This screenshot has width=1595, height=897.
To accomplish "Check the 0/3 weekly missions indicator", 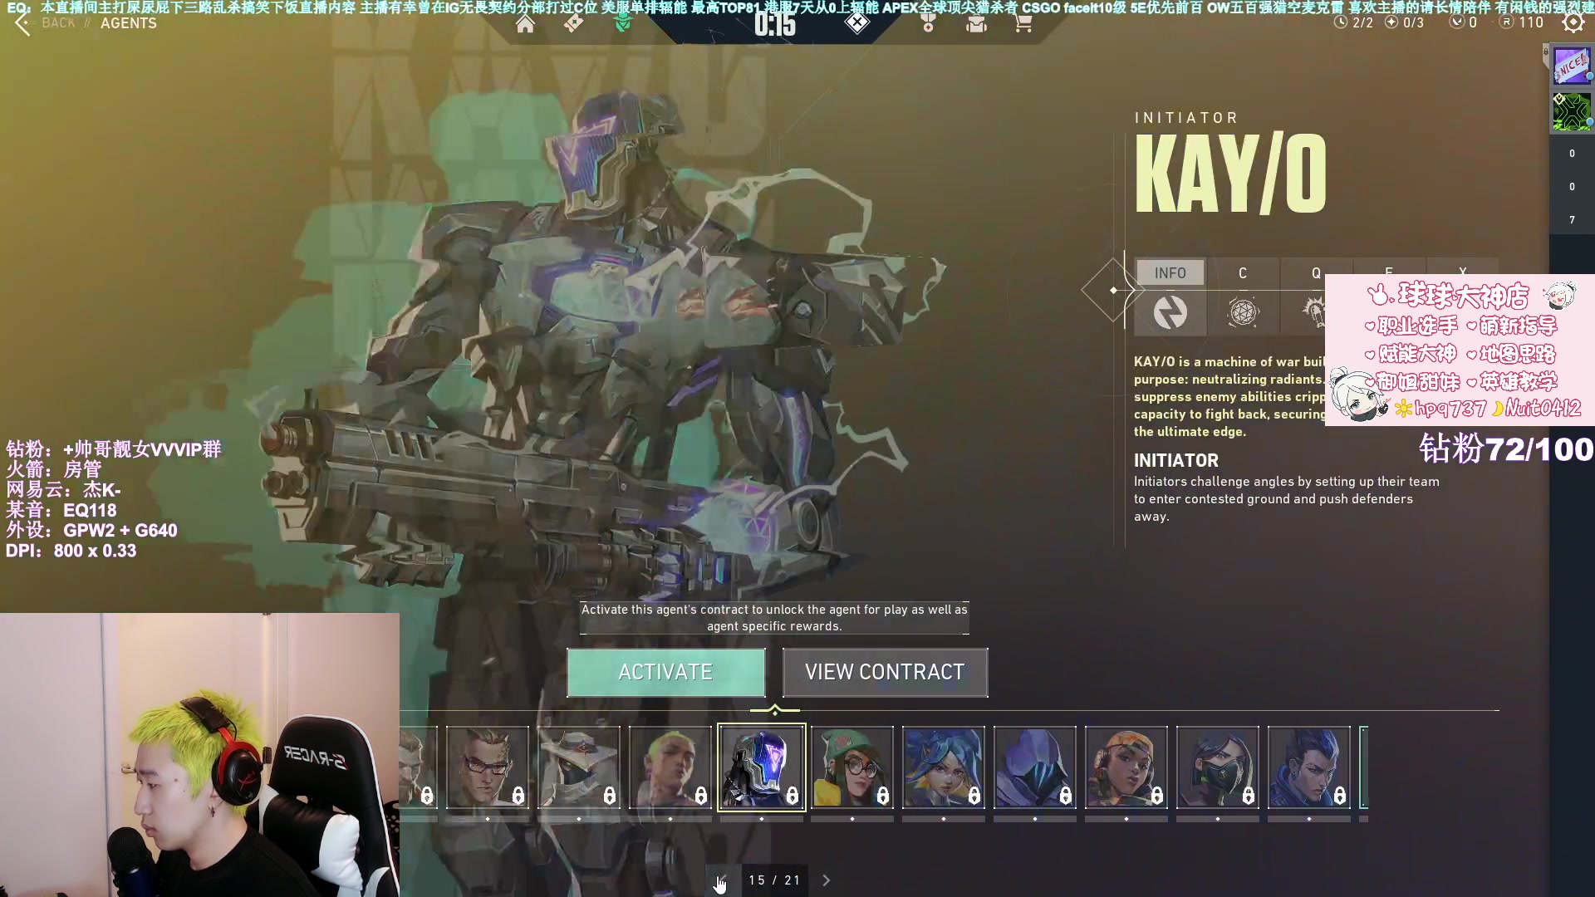I will tap(1404, 22).
